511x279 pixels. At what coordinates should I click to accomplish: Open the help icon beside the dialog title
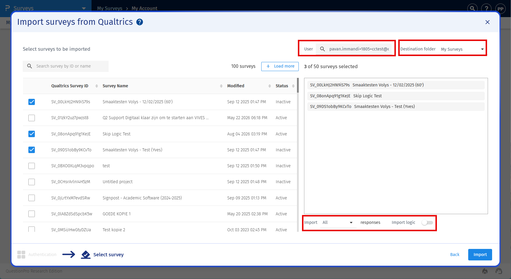click(140, 22)
